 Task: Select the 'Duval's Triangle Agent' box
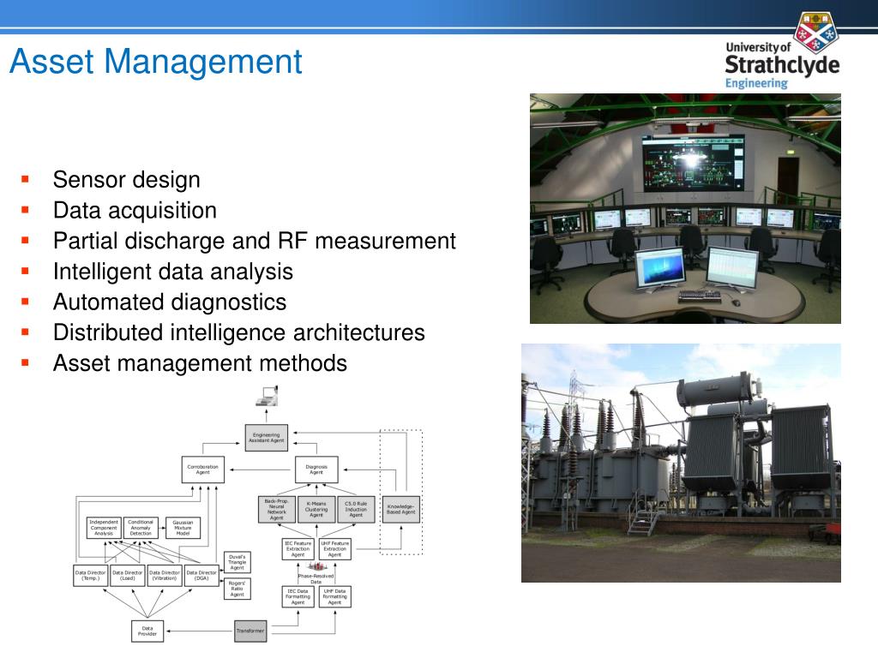(x=238, y=562)
